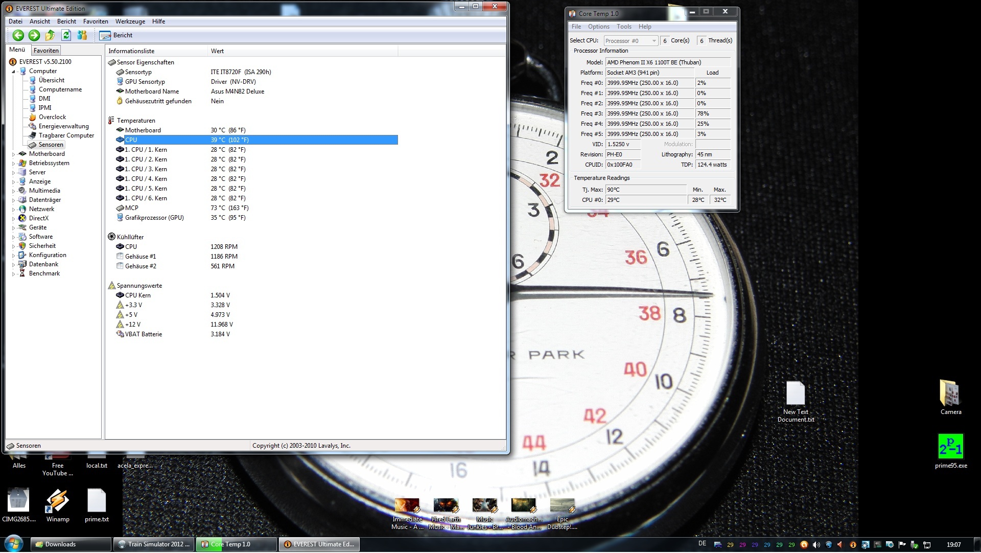This screenshot has width=981, height=553.
Task: Switch to Downloads in the taskbar
Action: pos(71,545)
